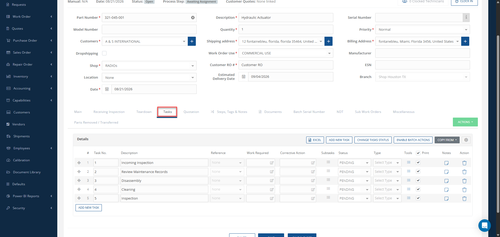
Task: Open notes for Incoming Inspection task
Action: 446,163
